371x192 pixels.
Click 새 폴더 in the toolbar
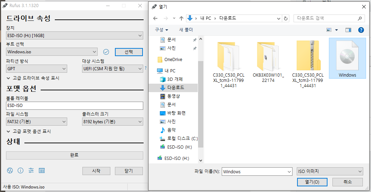186,30
